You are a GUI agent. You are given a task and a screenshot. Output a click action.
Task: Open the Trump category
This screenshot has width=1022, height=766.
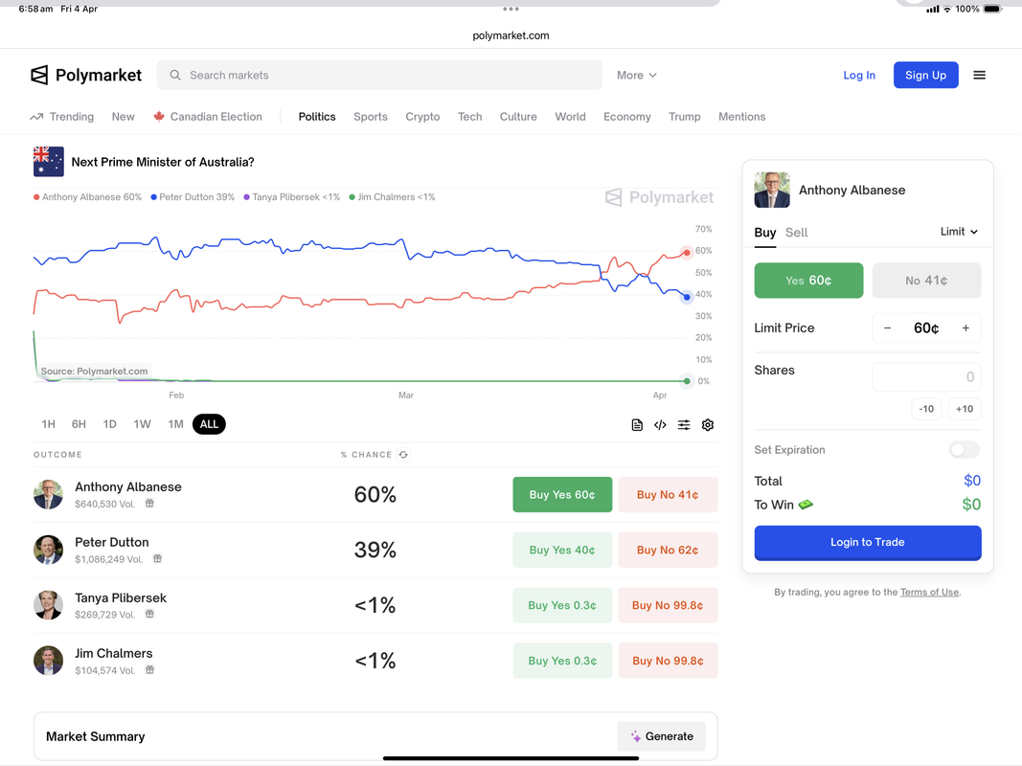click(685, 117)
